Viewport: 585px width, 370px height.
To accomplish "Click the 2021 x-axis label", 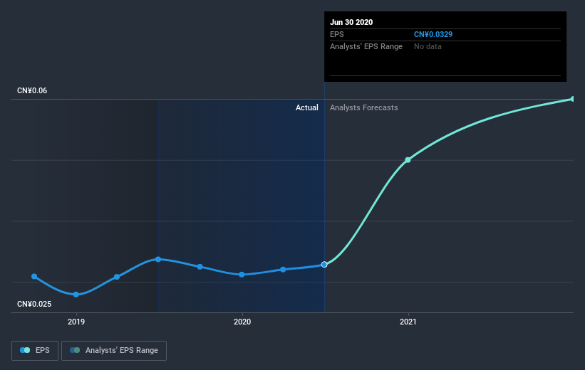I will 408,322.
